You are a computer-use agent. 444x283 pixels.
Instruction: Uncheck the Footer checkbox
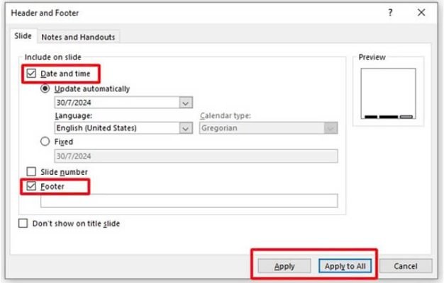30,187
